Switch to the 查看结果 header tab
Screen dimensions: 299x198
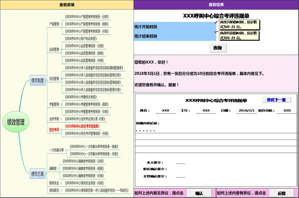(216, 5)
